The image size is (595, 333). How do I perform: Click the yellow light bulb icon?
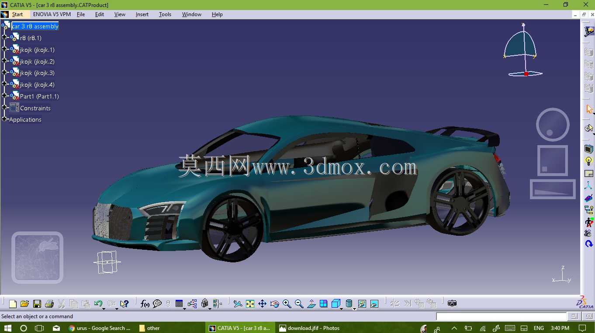click(589, 161)
